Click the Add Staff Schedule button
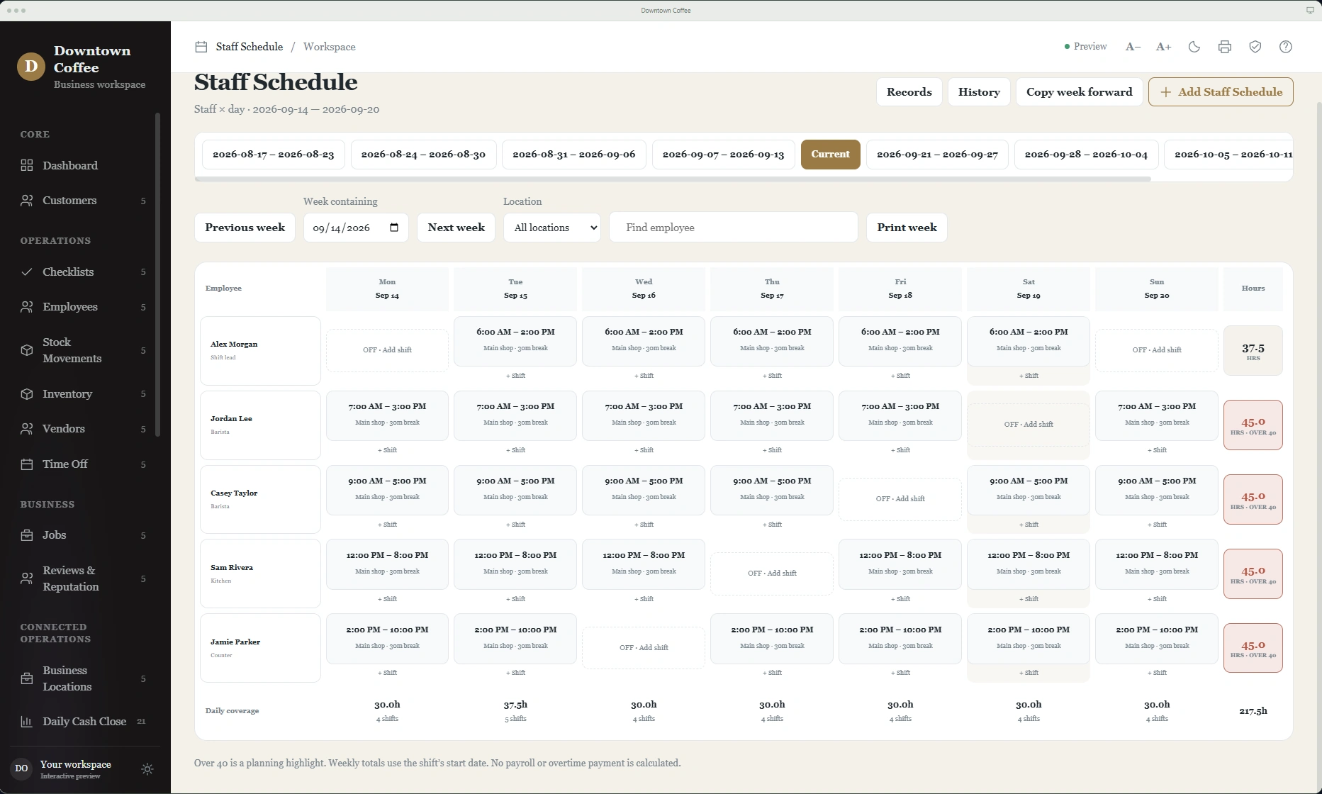The image size is (1322, 794). pos(1221,92)
